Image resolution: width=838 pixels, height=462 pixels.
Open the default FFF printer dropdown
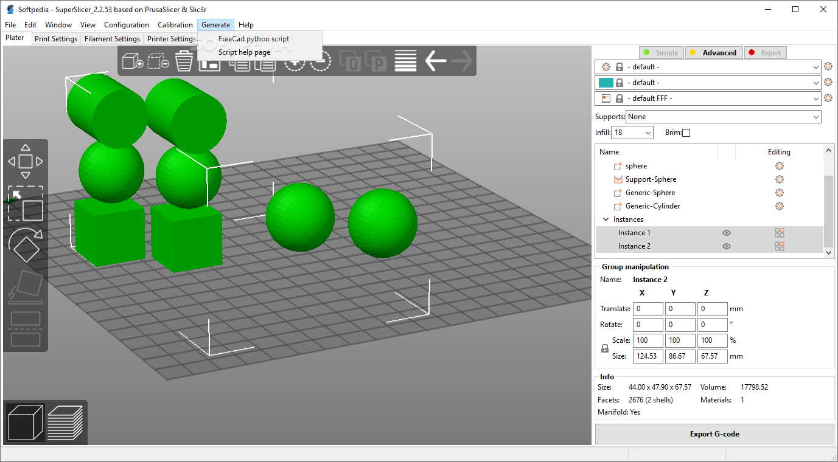pos(708,98)
